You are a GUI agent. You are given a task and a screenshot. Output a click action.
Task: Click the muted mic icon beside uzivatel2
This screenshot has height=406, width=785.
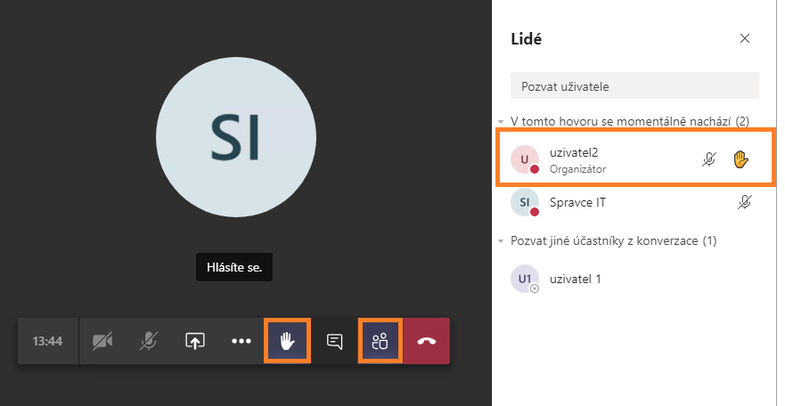[708, 159]
